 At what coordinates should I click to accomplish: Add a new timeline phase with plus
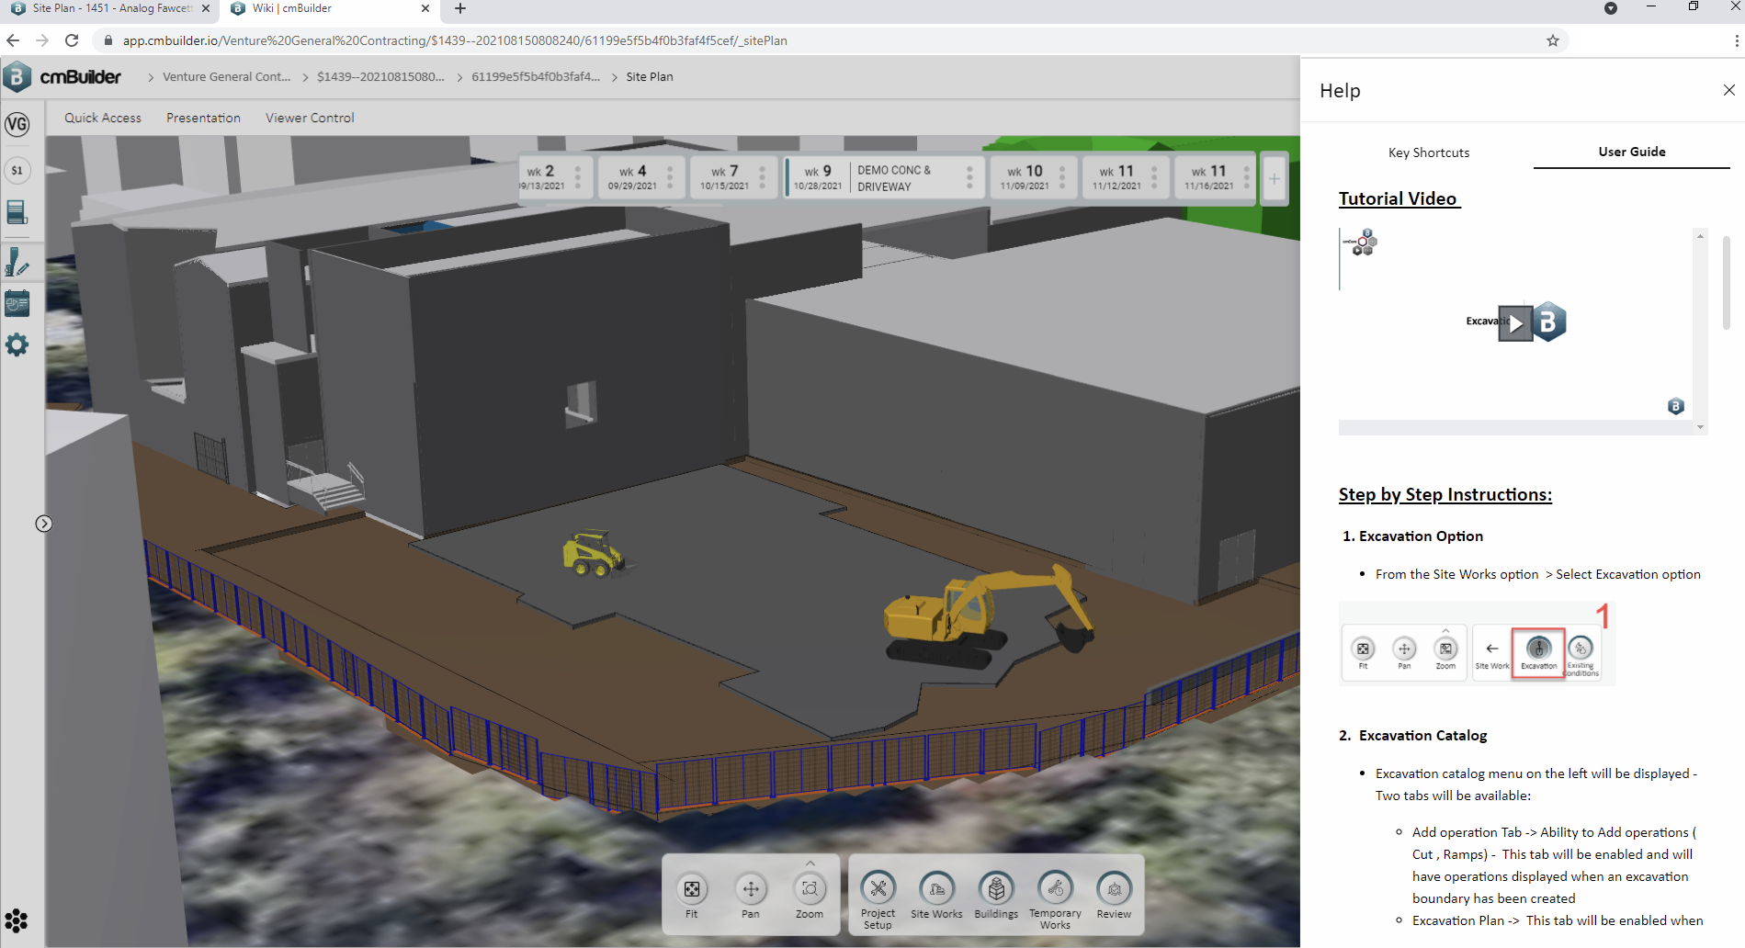(1274, 178)
